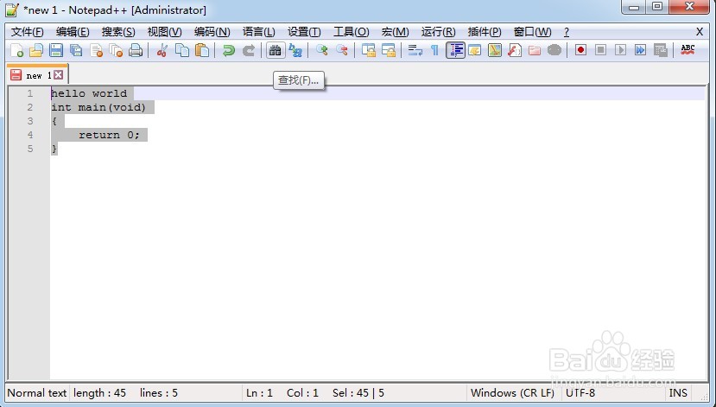Click the Close All files toolbar icon
This screenshot has width=716, height=407.
pyautogui.click(x=116, y=50)
